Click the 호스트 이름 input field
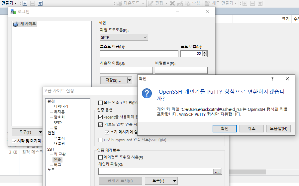The height and width of the screenshot is (186, 299). [139, 54]
